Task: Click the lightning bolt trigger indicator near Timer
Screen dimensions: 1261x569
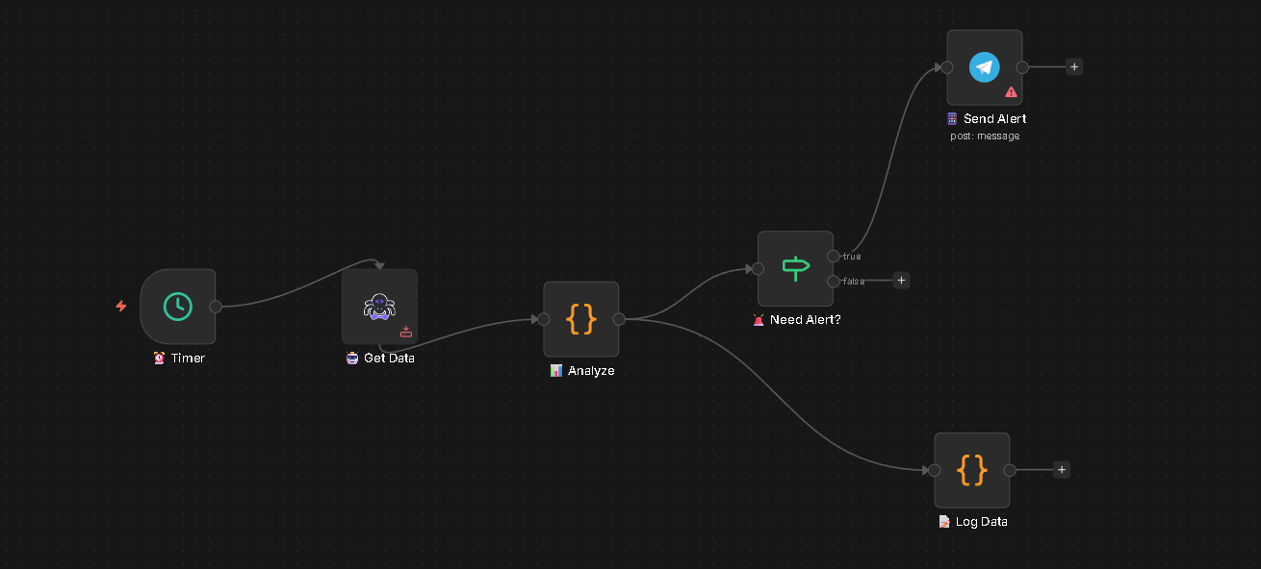Action: (x=120, y=306)
